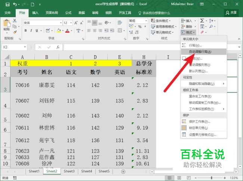Increase cell indent
Screen dimensions: 243x181
click(112, 31)
